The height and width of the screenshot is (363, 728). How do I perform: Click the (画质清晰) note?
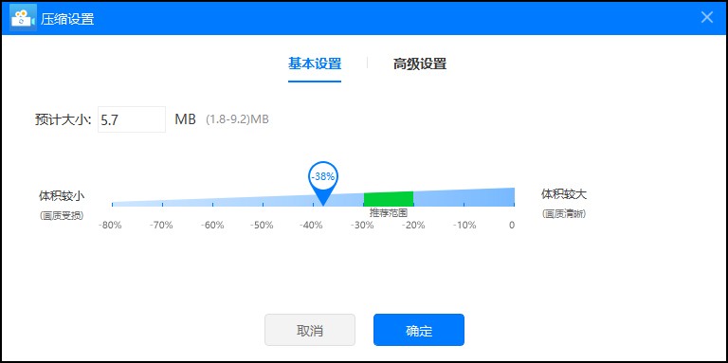pyautogui.click(x=564, y=214)
